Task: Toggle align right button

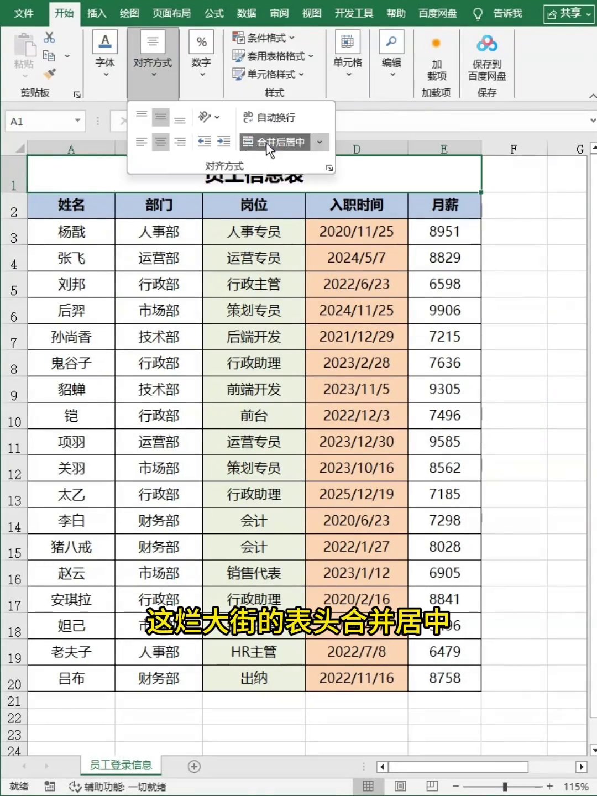Action: pos(180,142)
